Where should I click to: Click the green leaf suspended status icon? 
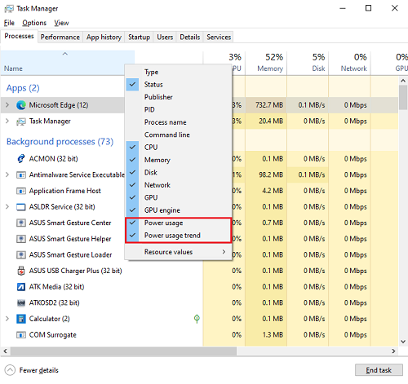pyautogui.click(x=197, y=319)
